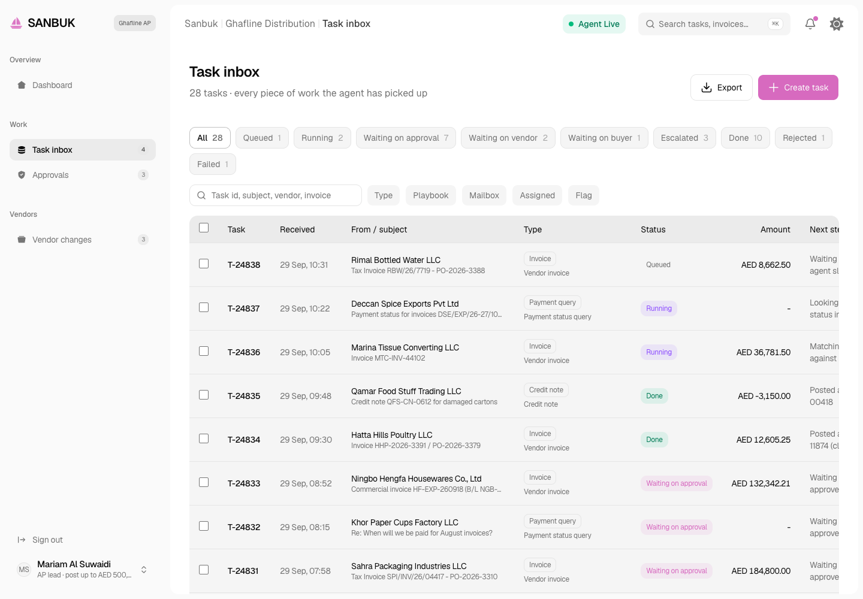Image resolution: width=863 pixels, height=599 pixels.
Task: Click the Ghafline AP workspace badge
Action: pos(135,23)
